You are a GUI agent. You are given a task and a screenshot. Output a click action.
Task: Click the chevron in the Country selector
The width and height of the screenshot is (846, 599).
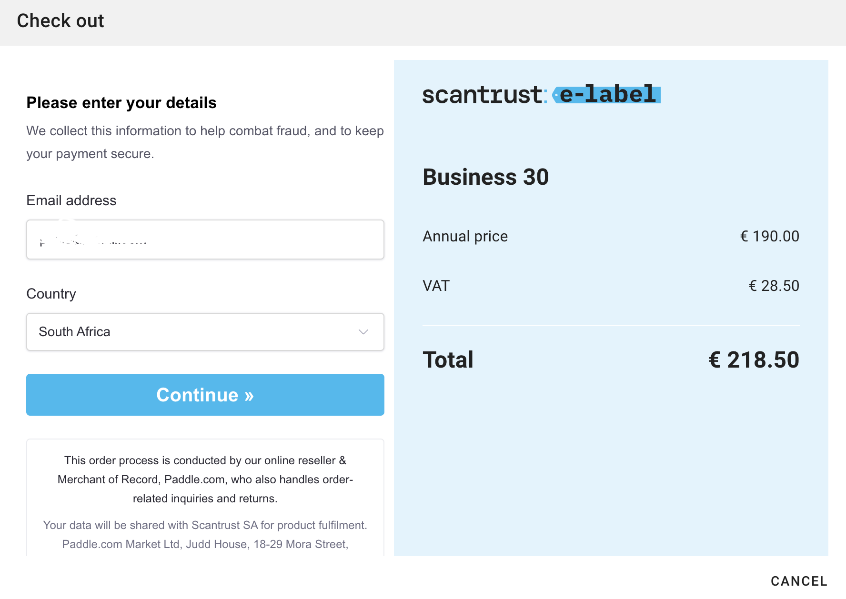click(363, 332)
